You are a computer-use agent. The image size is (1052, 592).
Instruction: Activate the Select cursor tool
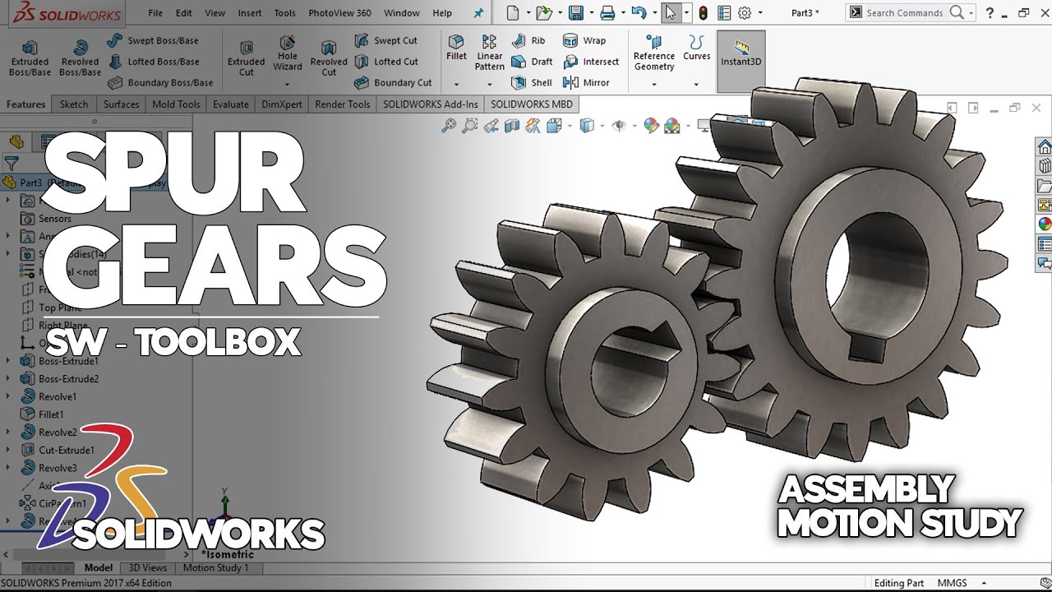coord(671,13)
